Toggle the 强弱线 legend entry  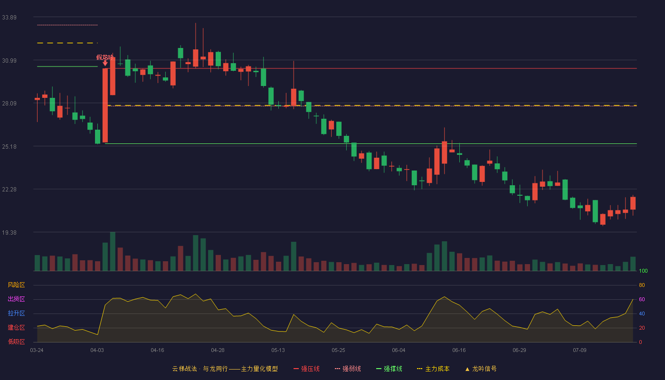[x=348, y=369]
